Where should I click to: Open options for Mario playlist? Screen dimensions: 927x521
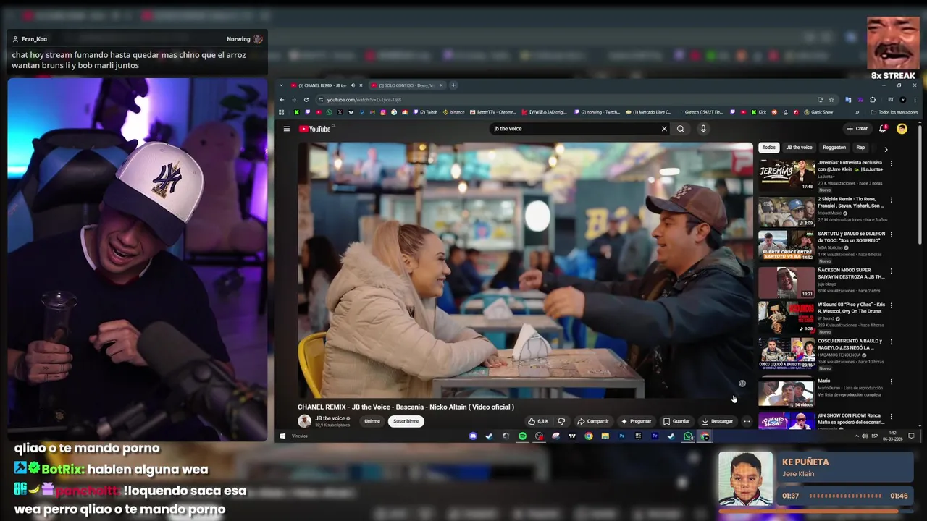892,381
